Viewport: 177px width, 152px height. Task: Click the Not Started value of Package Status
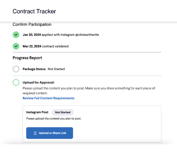(x=56, y=69)
